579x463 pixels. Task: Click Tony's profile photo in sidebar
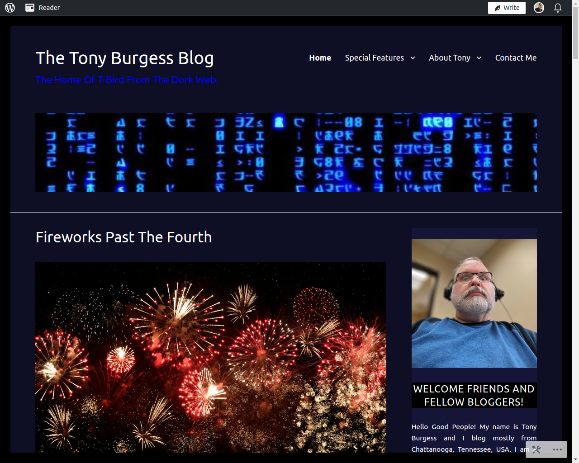pos(474,303)
